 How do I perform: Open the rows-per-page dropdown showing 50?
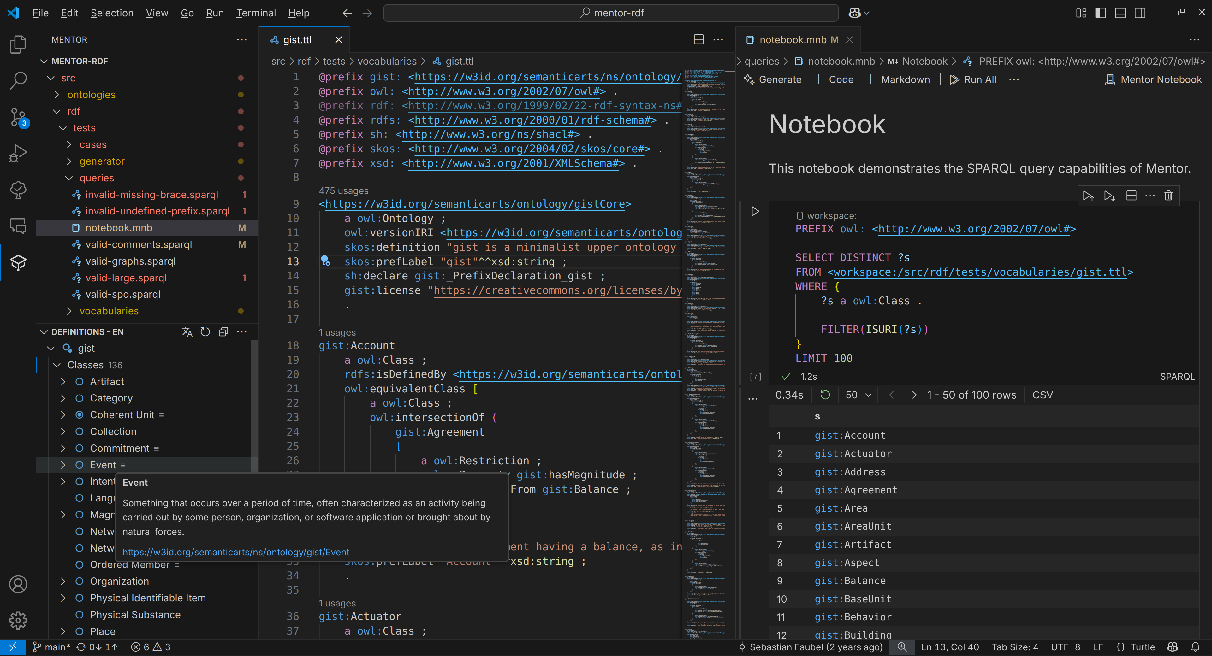click(857, 395)
